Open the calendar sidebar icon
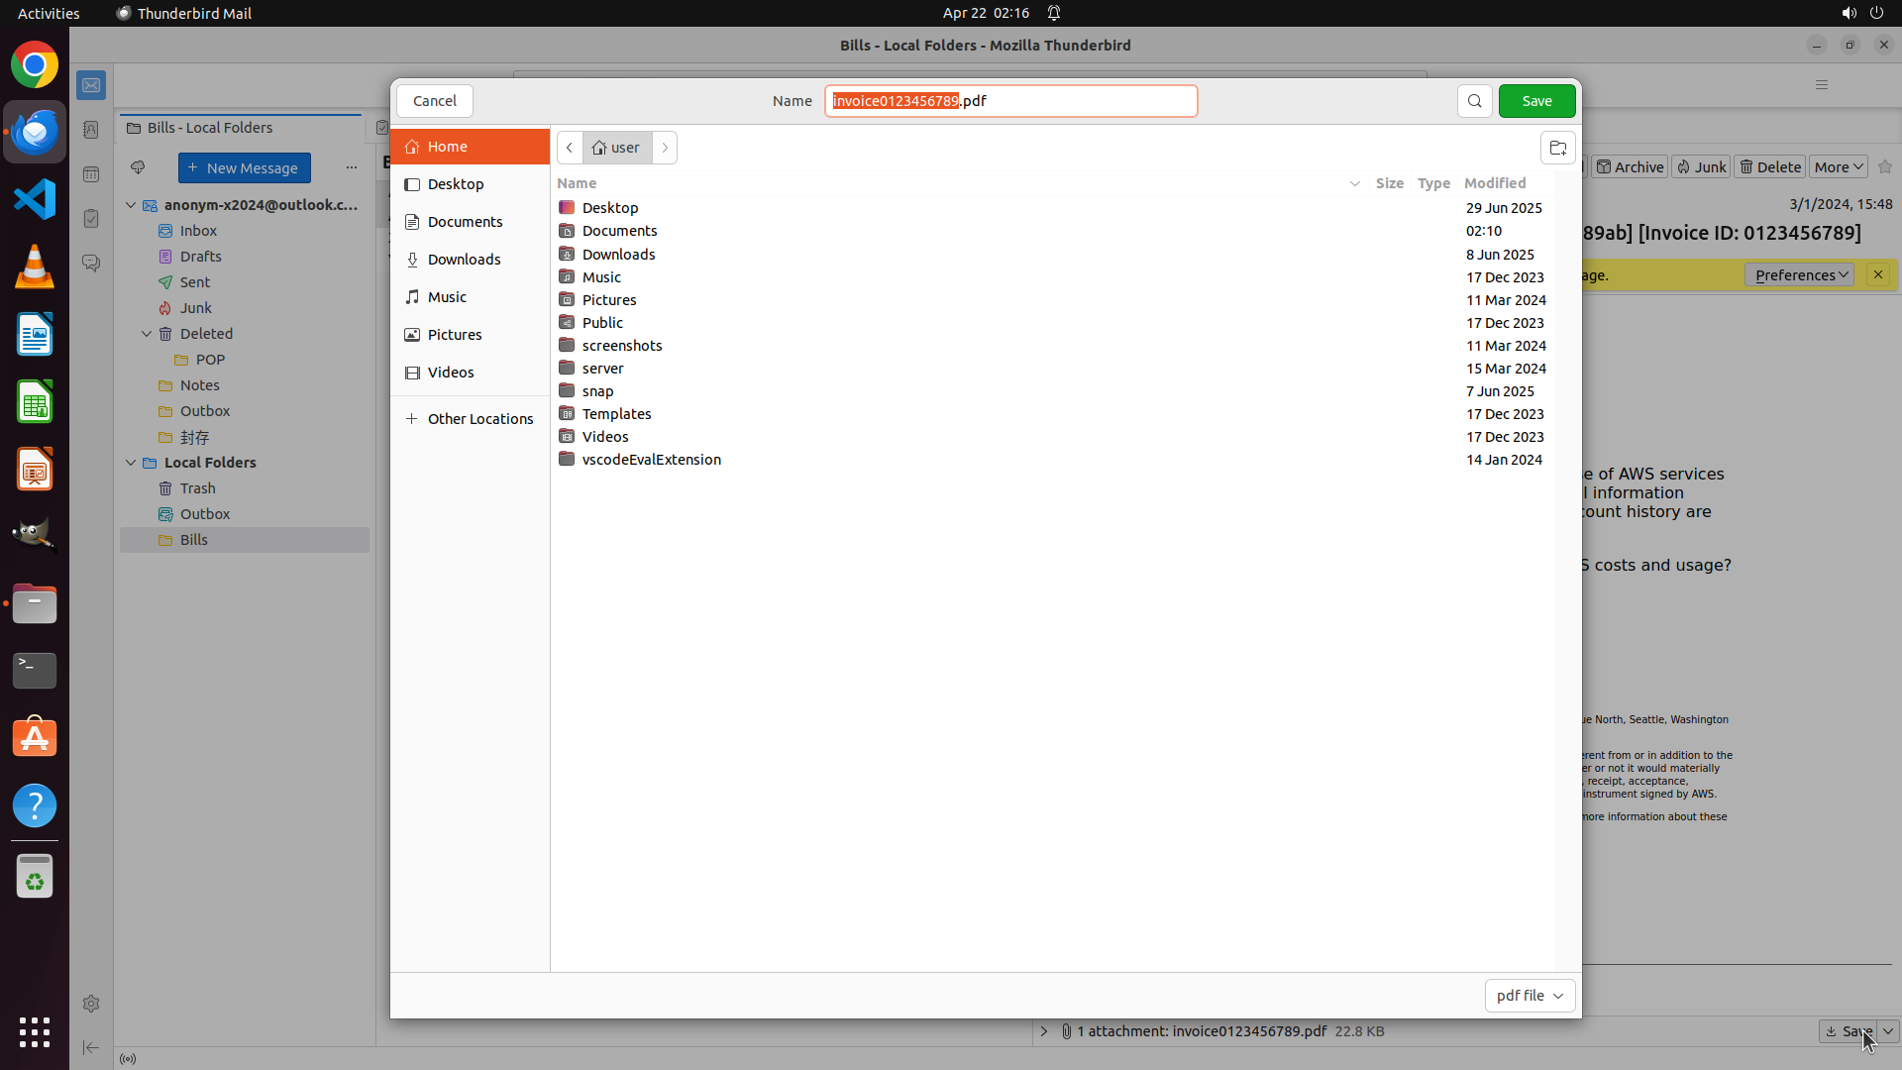Screen dimensions: 1902x1070 click(91, 174)
